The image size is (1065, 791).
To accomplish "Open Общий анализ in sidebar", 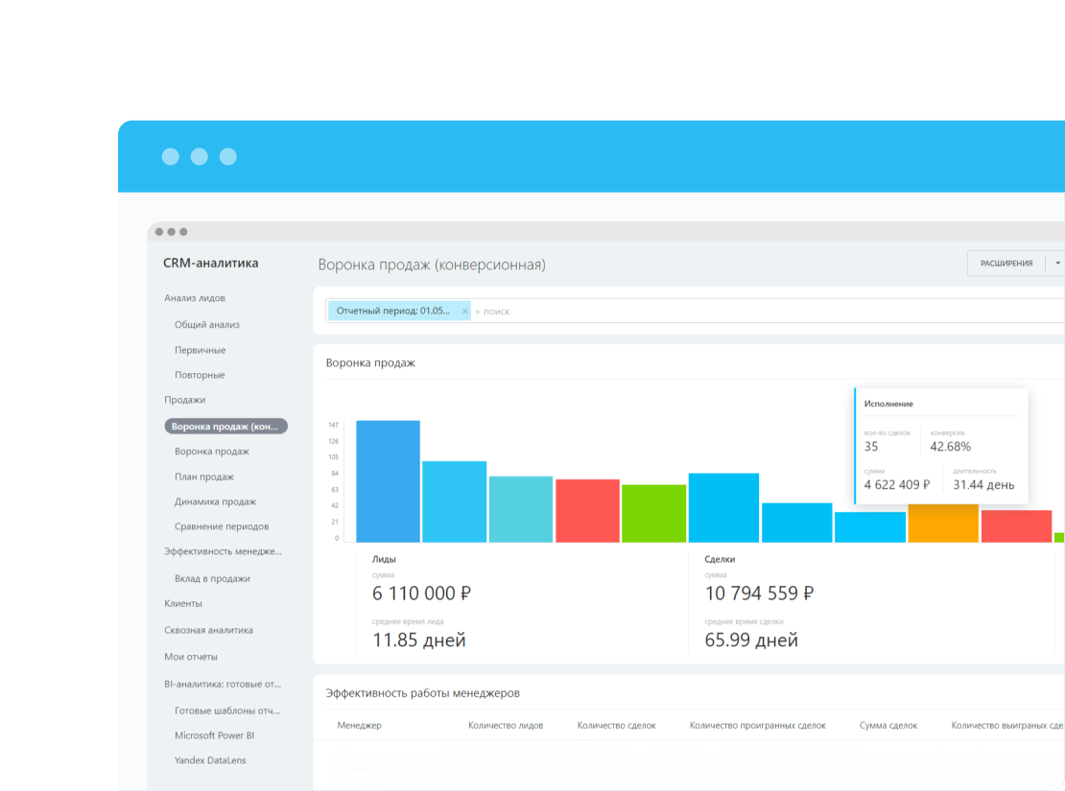I will coord(206,324).
